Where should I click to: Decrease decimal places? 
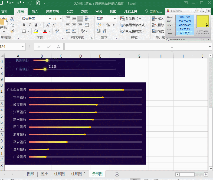(104, 31)
